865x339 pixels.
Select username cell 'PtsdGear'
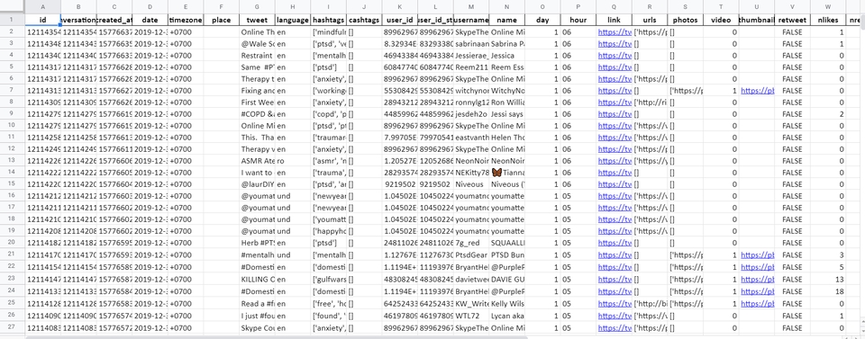[471, 254]
